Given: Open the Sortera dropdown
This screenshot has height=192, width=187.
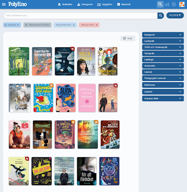Looking at the screenshot, I should coord(12,25).
